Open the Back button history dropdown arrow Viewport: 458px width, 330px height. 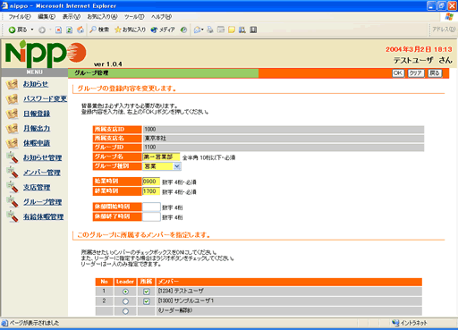(x=32, y=30)
